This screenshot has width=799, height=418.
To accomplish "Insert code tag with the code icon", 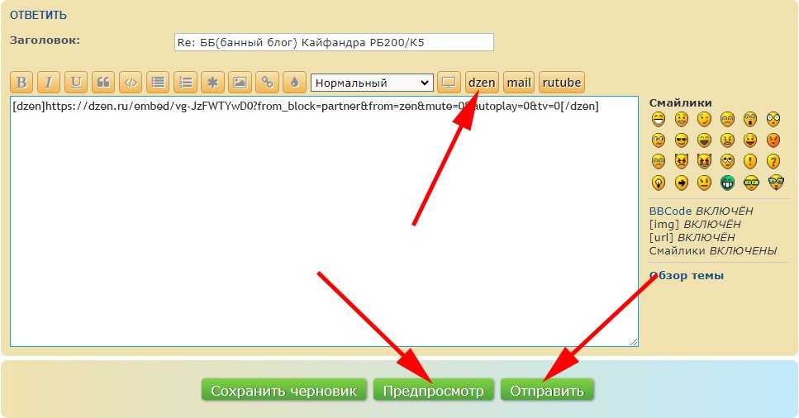I will pyautogui.click(x=131, y=83).
